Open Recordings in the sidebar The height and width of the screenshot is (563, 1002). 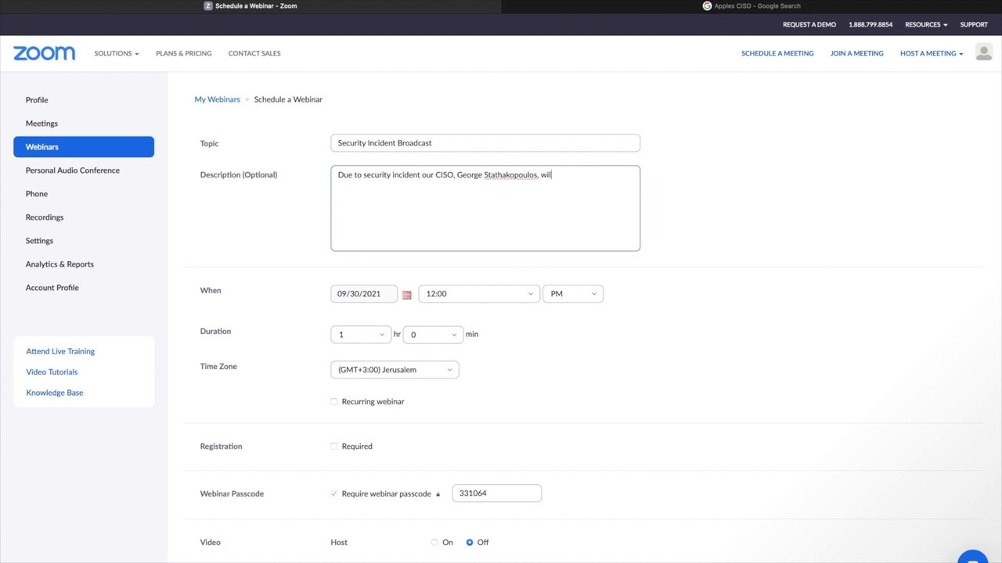click(45, 217)
